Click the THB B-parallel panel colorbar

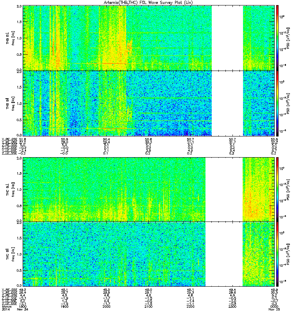click(x=277, y=103)
